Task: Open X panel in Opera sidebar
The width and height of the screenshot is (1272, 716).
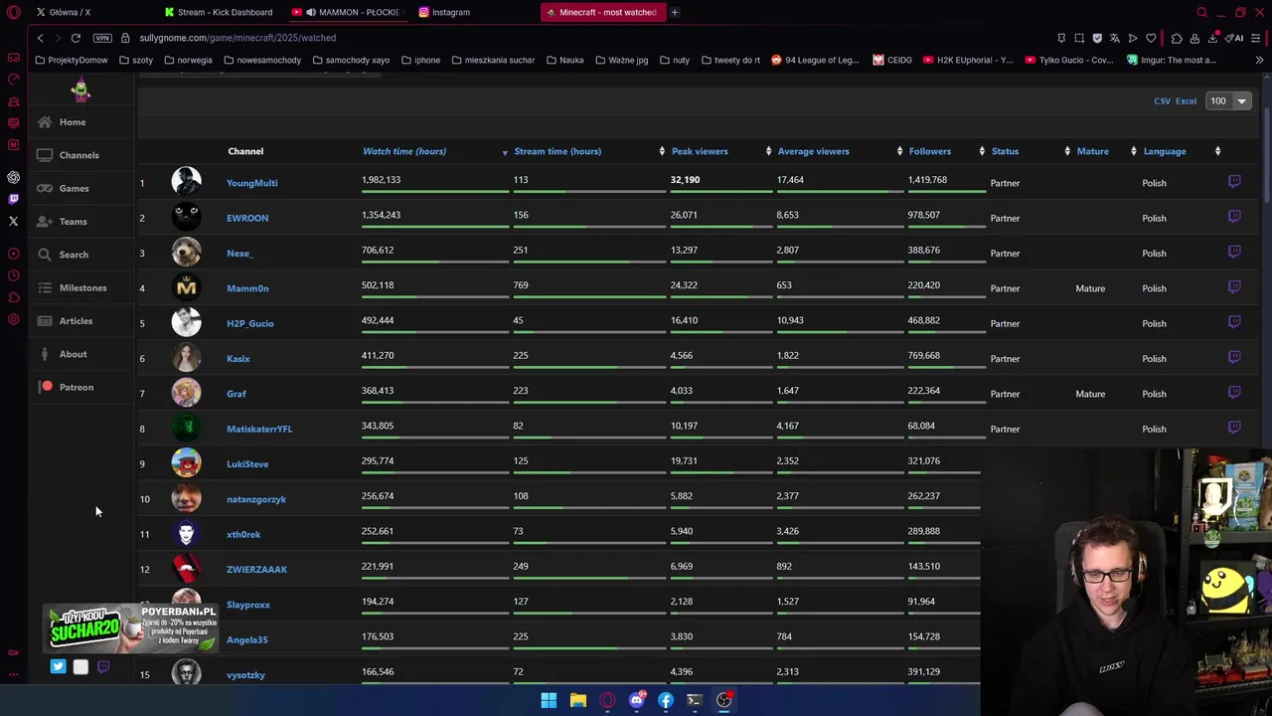Action: pyautogui.click(x=13, y=221)
